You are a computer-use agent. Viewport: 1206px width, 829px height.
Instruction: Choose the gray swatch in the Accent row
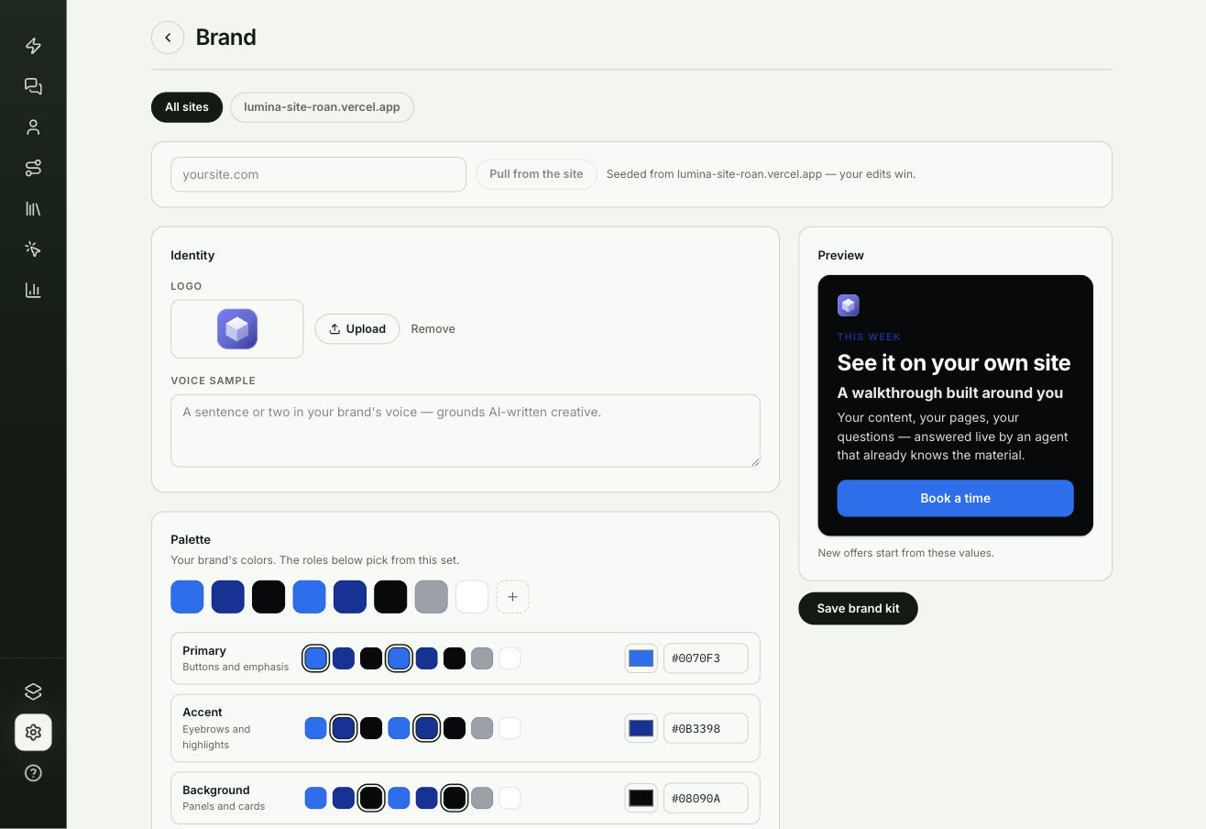point(482,728)
